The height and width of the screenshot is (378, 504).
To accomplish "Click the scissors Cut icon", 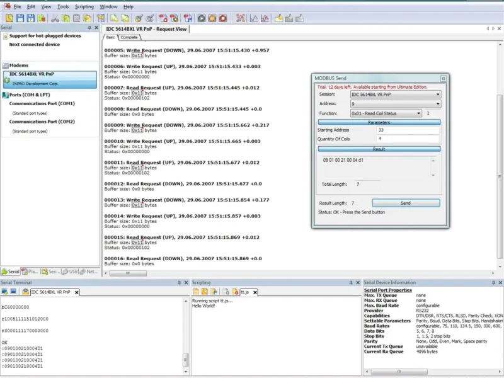I will (x=55, y=18).
